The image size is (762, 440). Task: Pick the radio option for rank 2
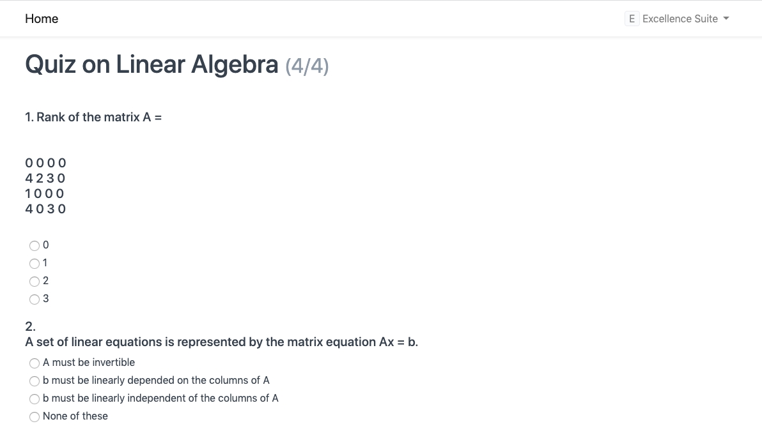(x=35, y=281)
